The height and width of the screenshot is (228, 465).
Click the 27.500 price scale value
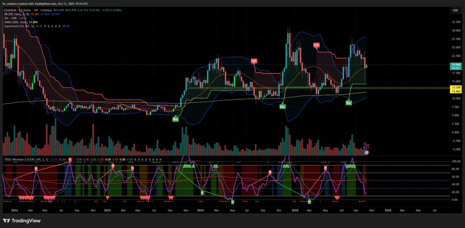(456, 39)
